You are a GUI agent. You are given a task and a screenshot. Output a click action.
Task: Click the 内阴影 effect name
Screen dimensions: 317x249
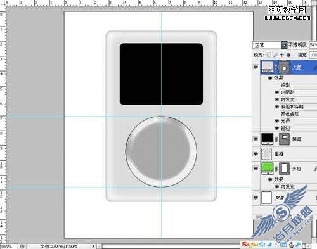288,93
